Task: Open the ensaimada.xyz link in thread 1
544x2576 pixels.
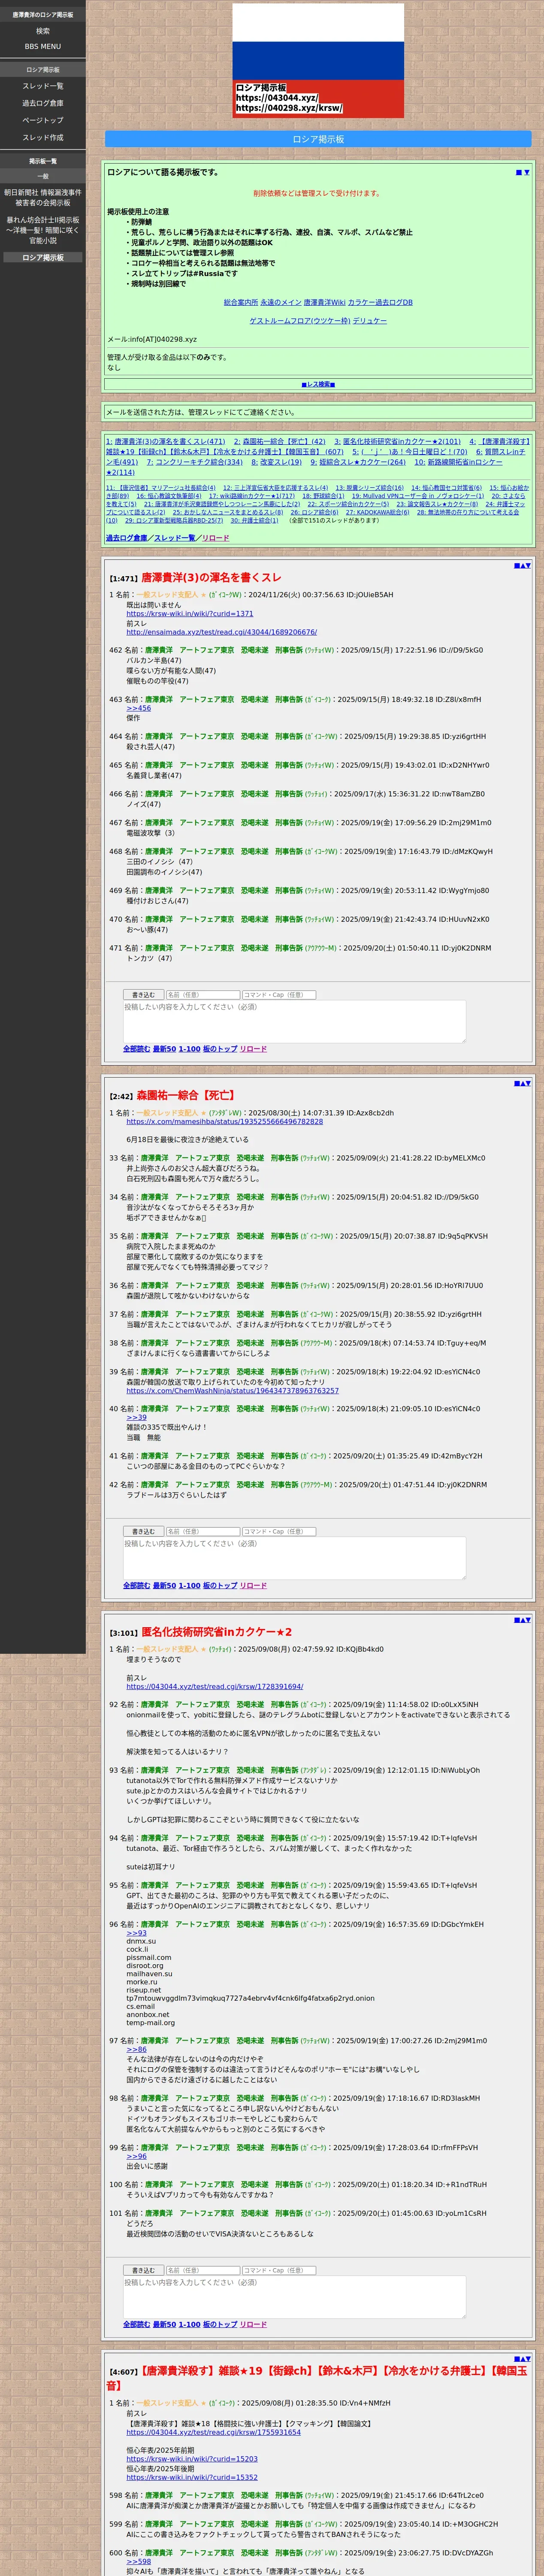Action: tap(221, 632)
